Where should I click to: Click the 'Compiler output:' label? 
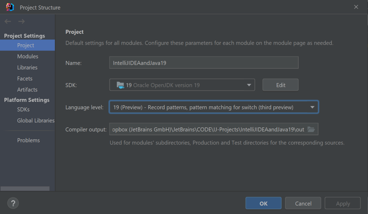tap(86, 129)
